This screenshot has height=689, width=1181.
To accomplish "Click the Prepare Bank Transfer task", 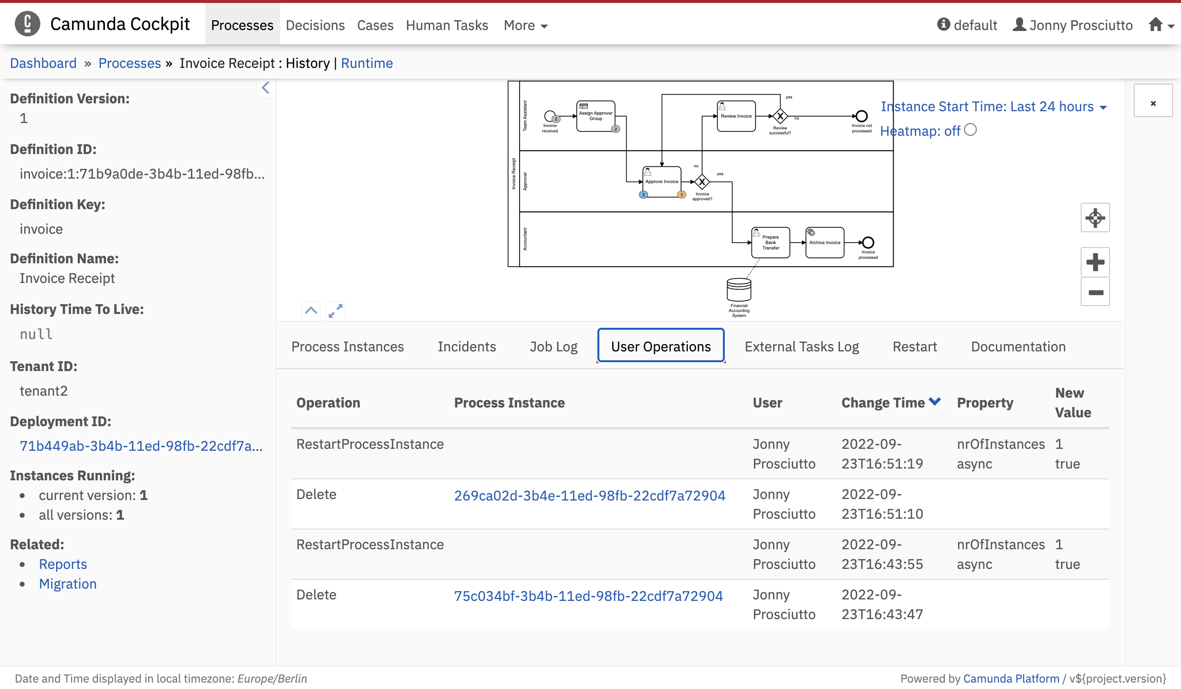I will pyautogui.click(x=771, y=242).
